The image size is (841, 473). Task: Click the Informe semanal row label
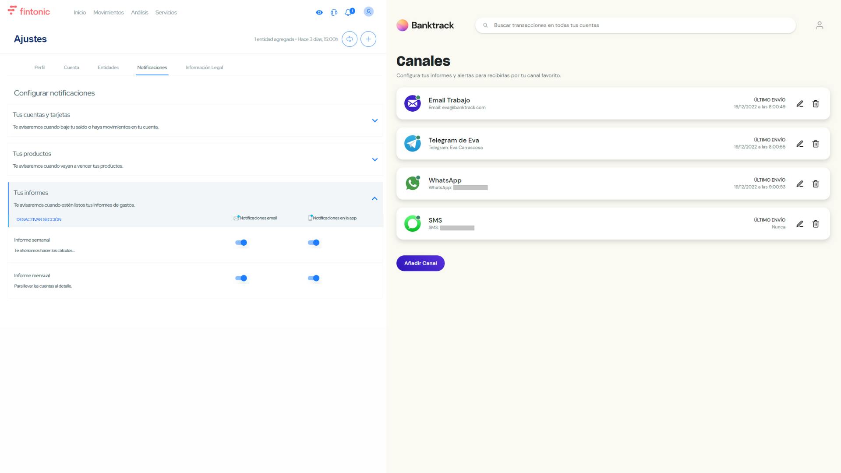(x=32, y=240)
